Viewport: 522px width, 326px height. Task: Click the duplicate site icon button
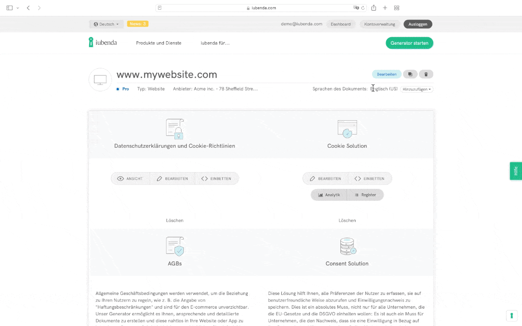coord(410,75)
